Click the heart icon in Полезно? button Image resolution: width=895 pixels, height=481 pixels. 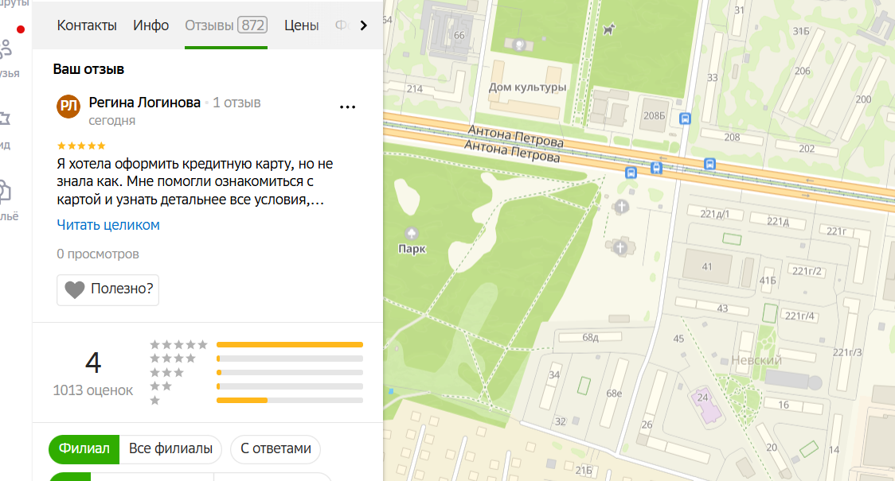pos(75,289)
